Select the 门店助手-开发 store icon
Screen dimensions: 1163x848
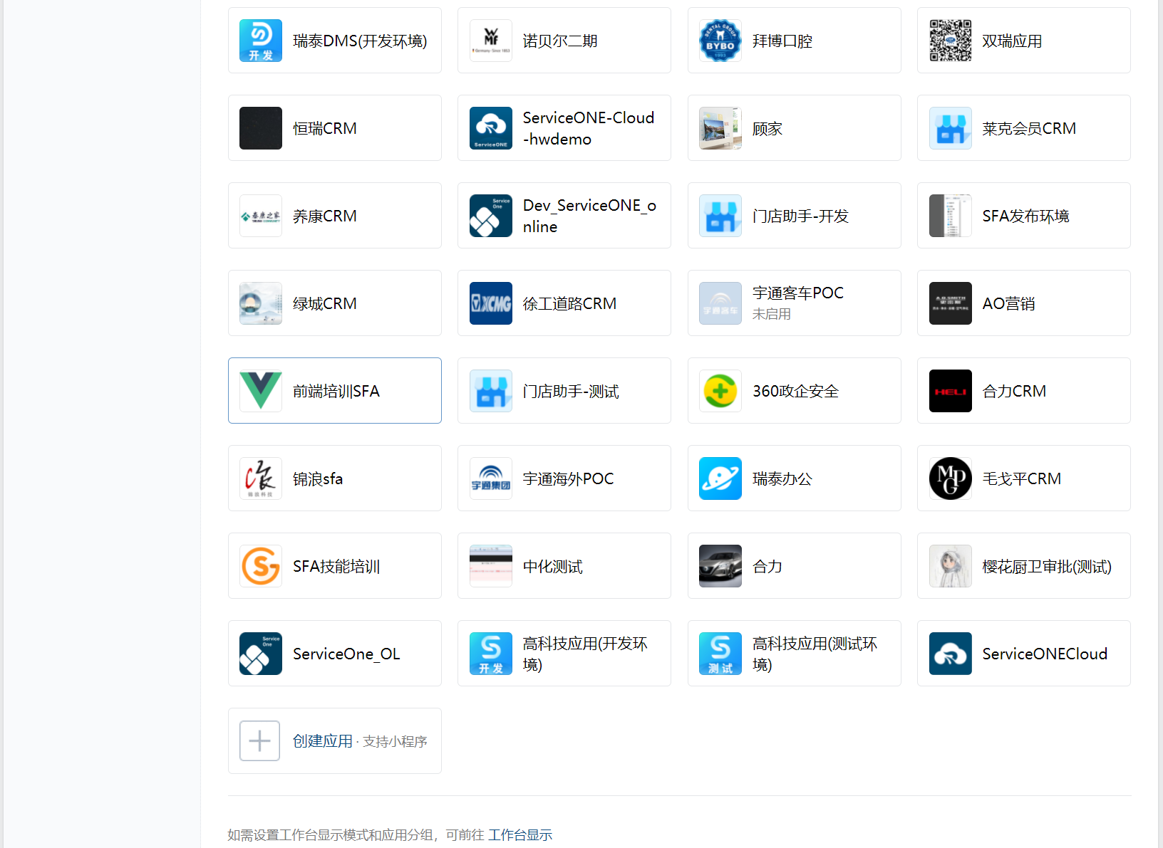point(720,216)
